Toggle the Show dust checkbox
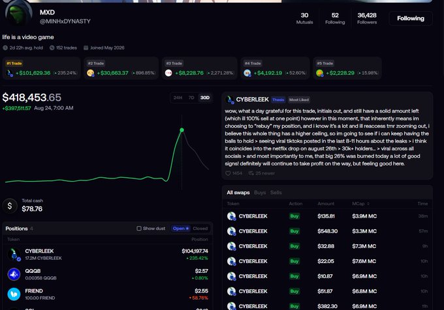The image size is (444, 310). [x=138, y=229]
